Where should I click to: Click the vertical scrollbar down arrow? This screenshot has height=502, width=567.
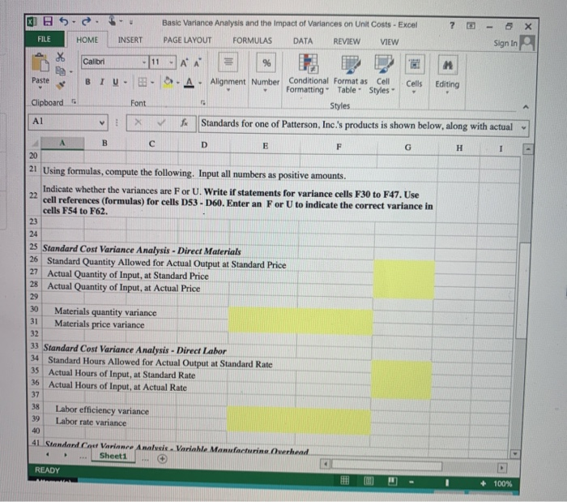[514, 453]
